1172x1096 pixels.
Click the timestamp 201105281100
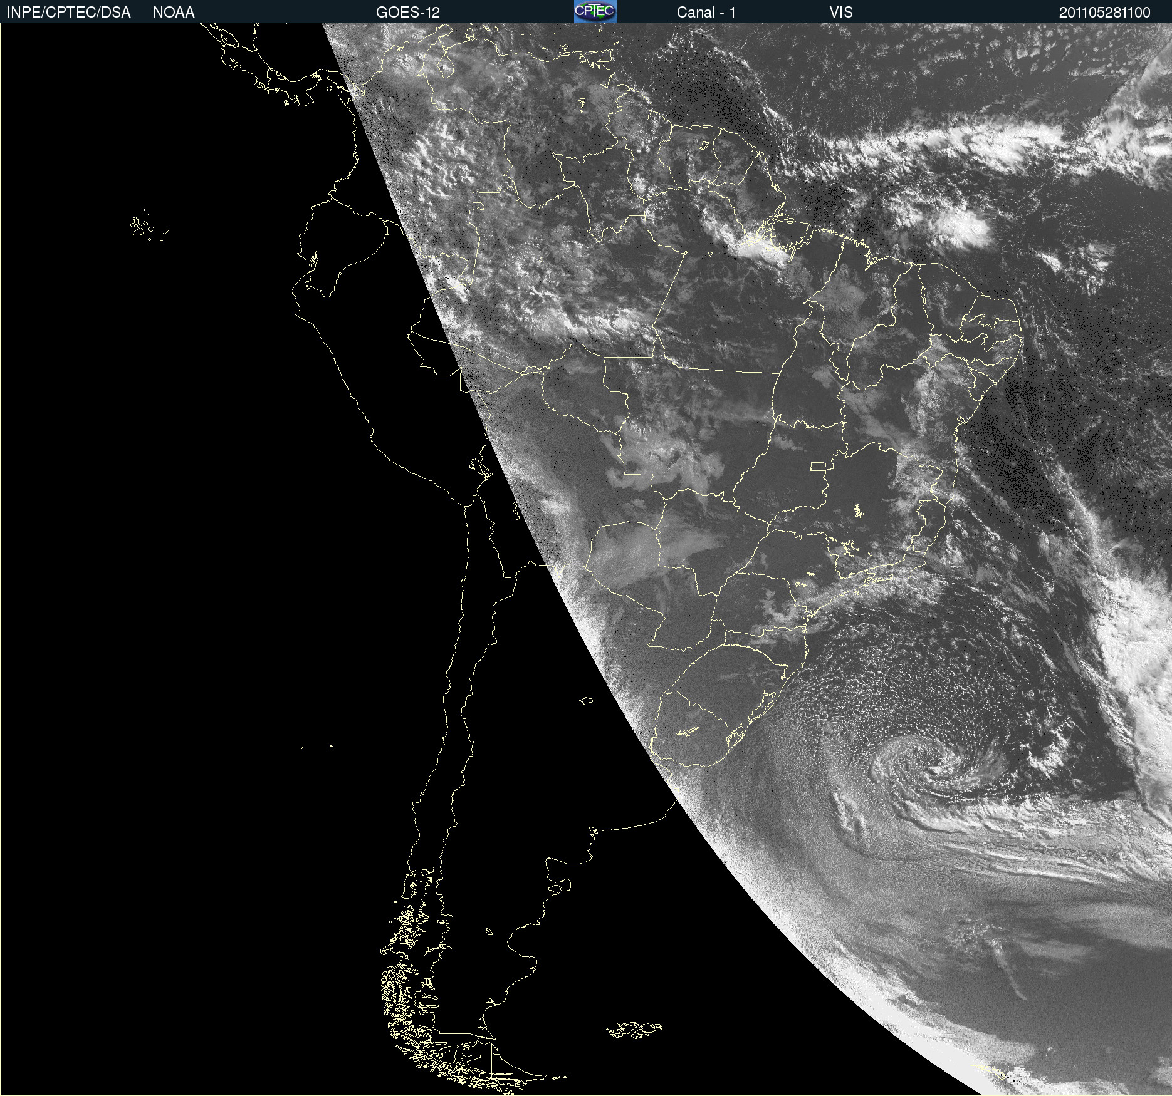click(x=1105, y=13)
